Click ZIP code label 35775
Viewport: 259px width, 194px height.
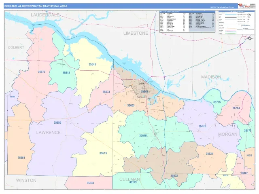[x=217, y=102]
